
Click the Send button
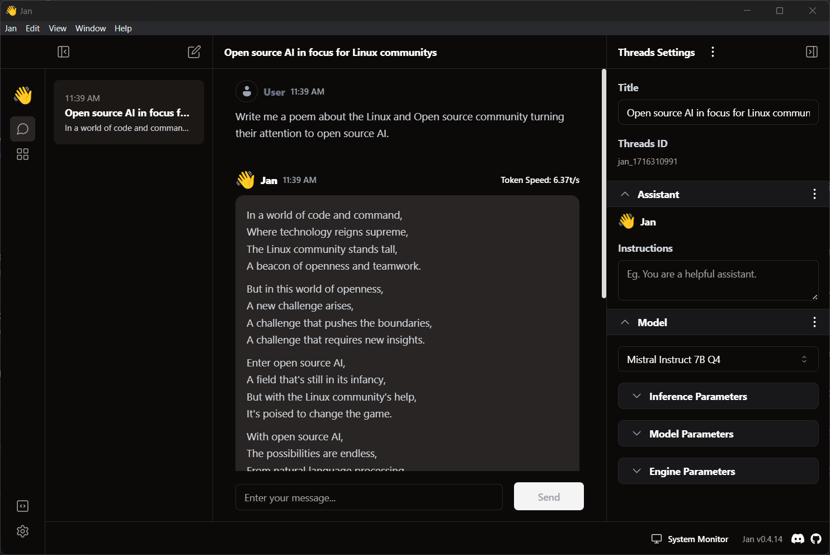click(x=548, y=497)
